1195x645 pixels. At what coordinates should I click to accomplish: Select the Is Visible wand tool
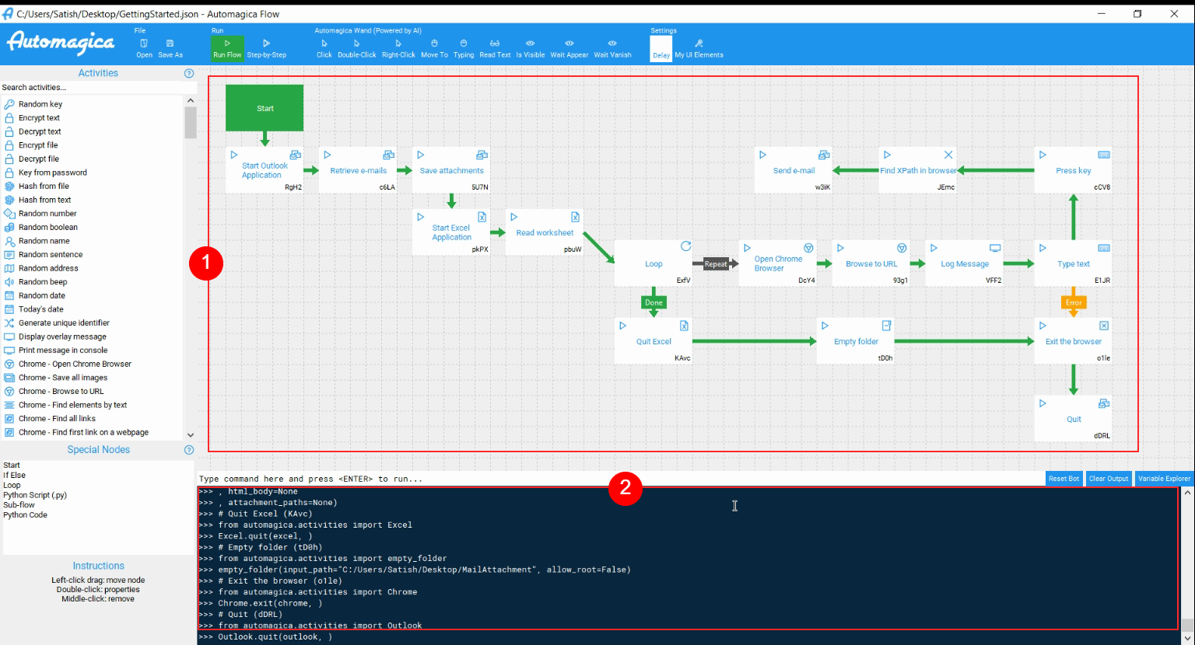530,48
